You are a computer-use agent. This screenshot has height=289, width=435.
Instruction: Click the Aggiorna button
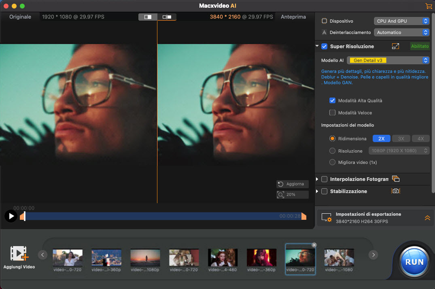pos(292,184)
